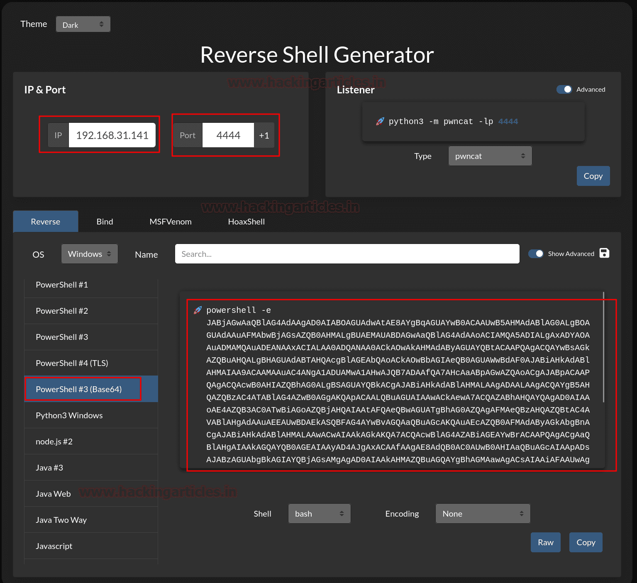Switch to the Bind tab
Screen dimensions: 637x583
[x=105, y=222]
